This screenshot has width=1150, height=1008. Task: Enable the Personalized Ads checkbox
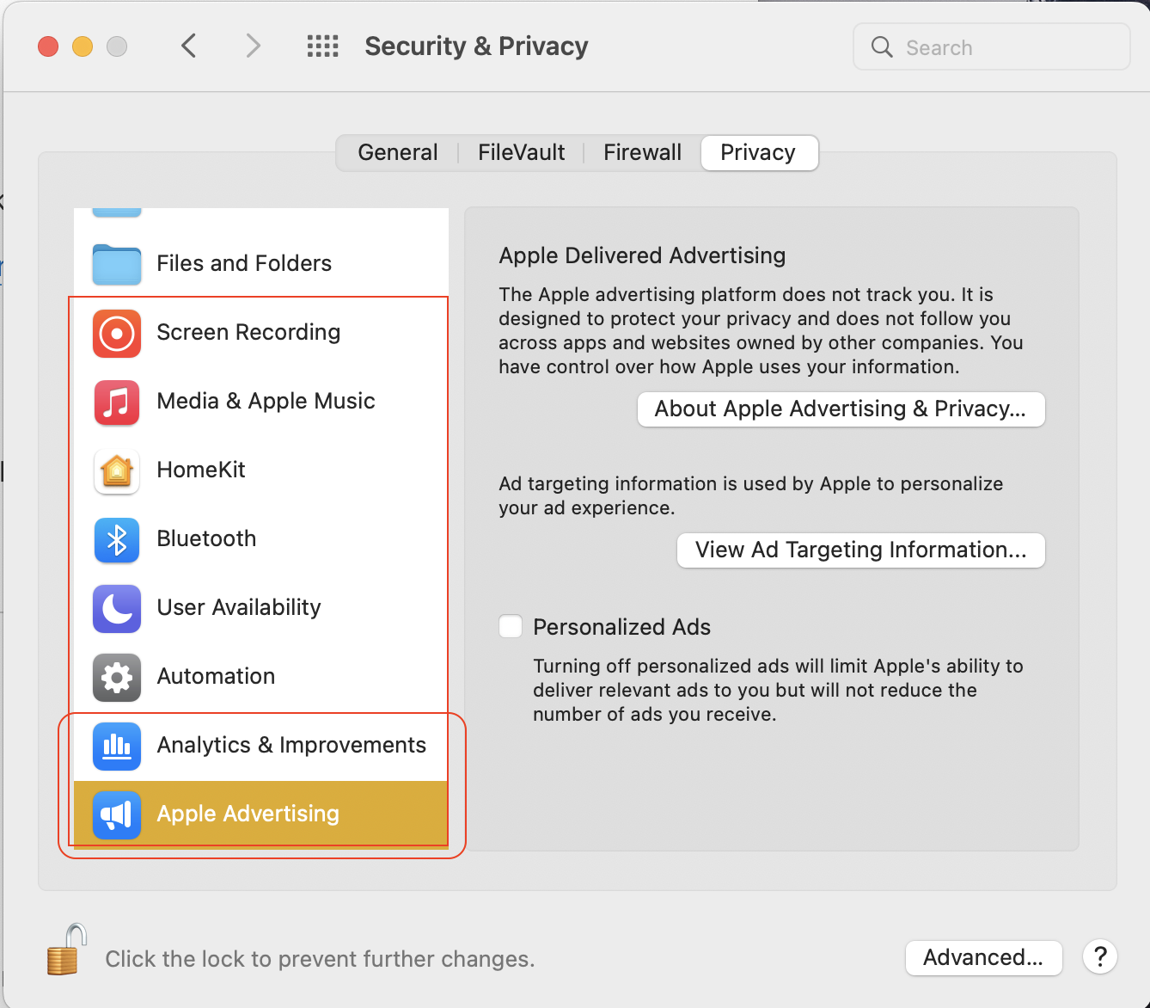coord(511,626)
